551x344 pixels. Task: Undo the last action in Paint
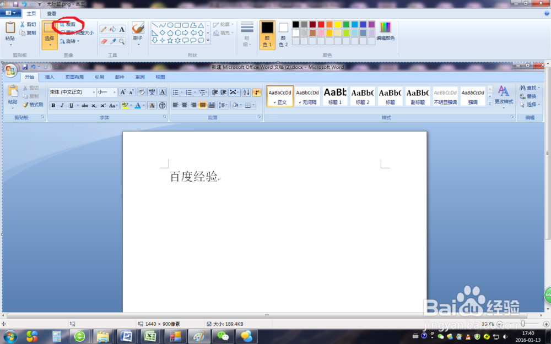(x=24, y=4)
